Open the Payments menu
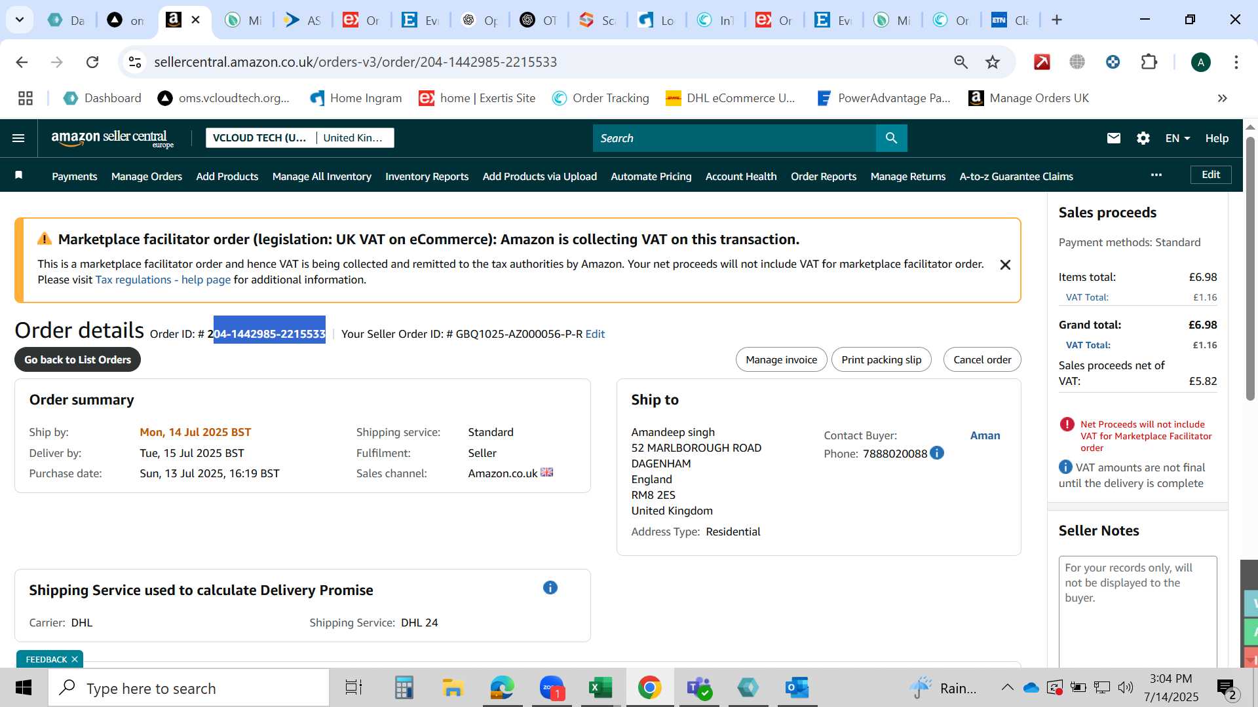The image size is (1258, 707). [75, 176]
